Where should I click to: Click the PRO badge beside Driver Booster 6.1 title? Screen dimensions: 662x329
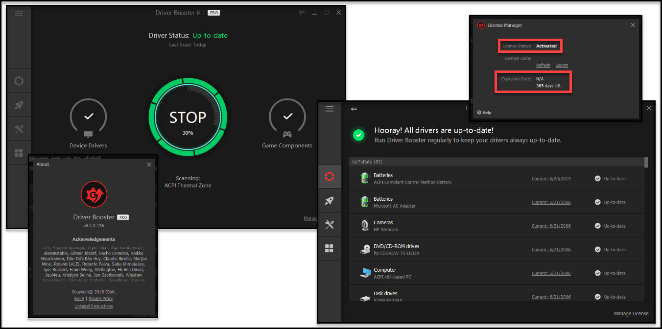coord(213,12)
